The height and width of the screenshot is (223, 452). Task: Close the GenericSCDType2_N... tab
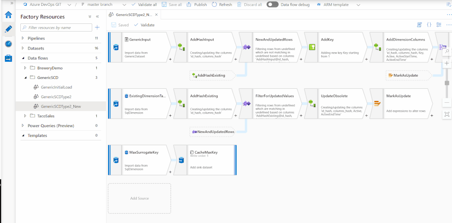point(156,14)
